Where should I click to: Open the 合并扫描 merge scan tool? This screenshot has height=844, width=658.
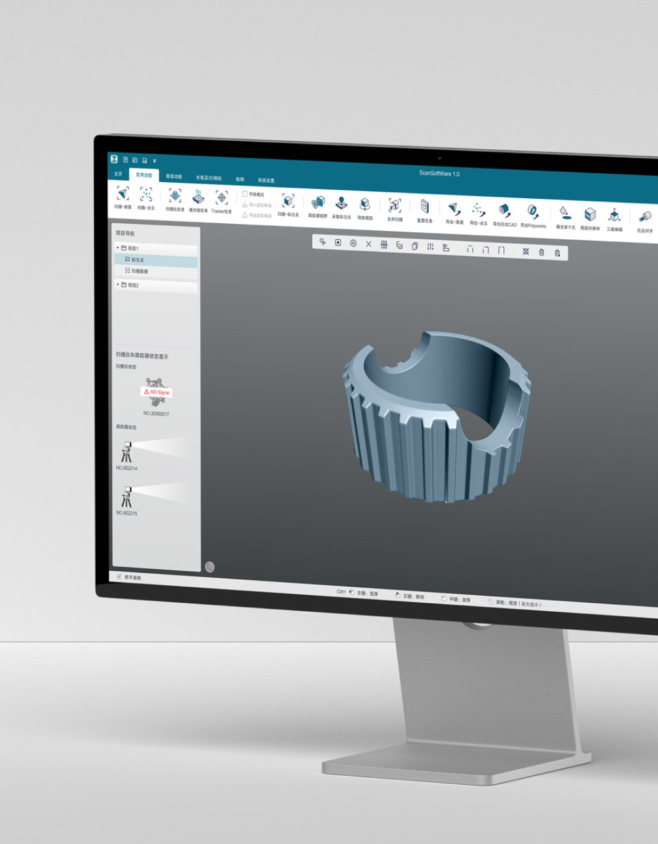pos(395,206)
